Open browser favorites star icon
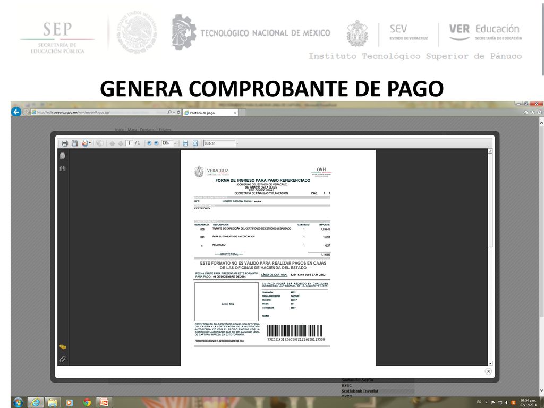The image size is (544, 408). tap(532, 112)
